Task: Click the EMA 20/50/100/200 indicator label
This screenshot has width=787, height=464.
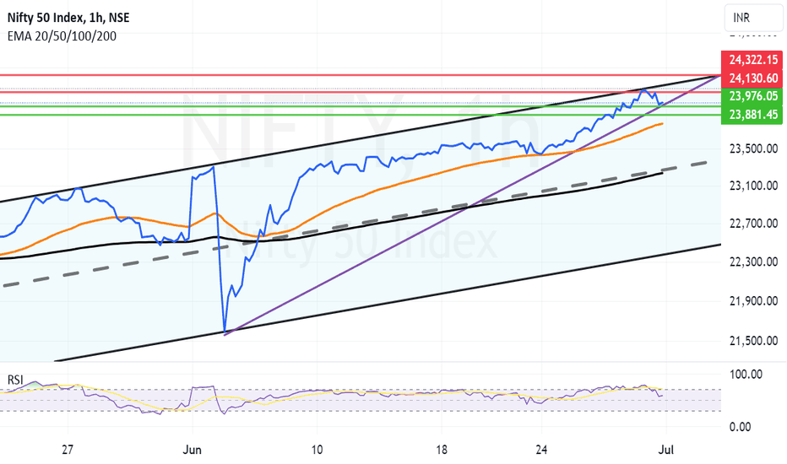Action: 62,36
